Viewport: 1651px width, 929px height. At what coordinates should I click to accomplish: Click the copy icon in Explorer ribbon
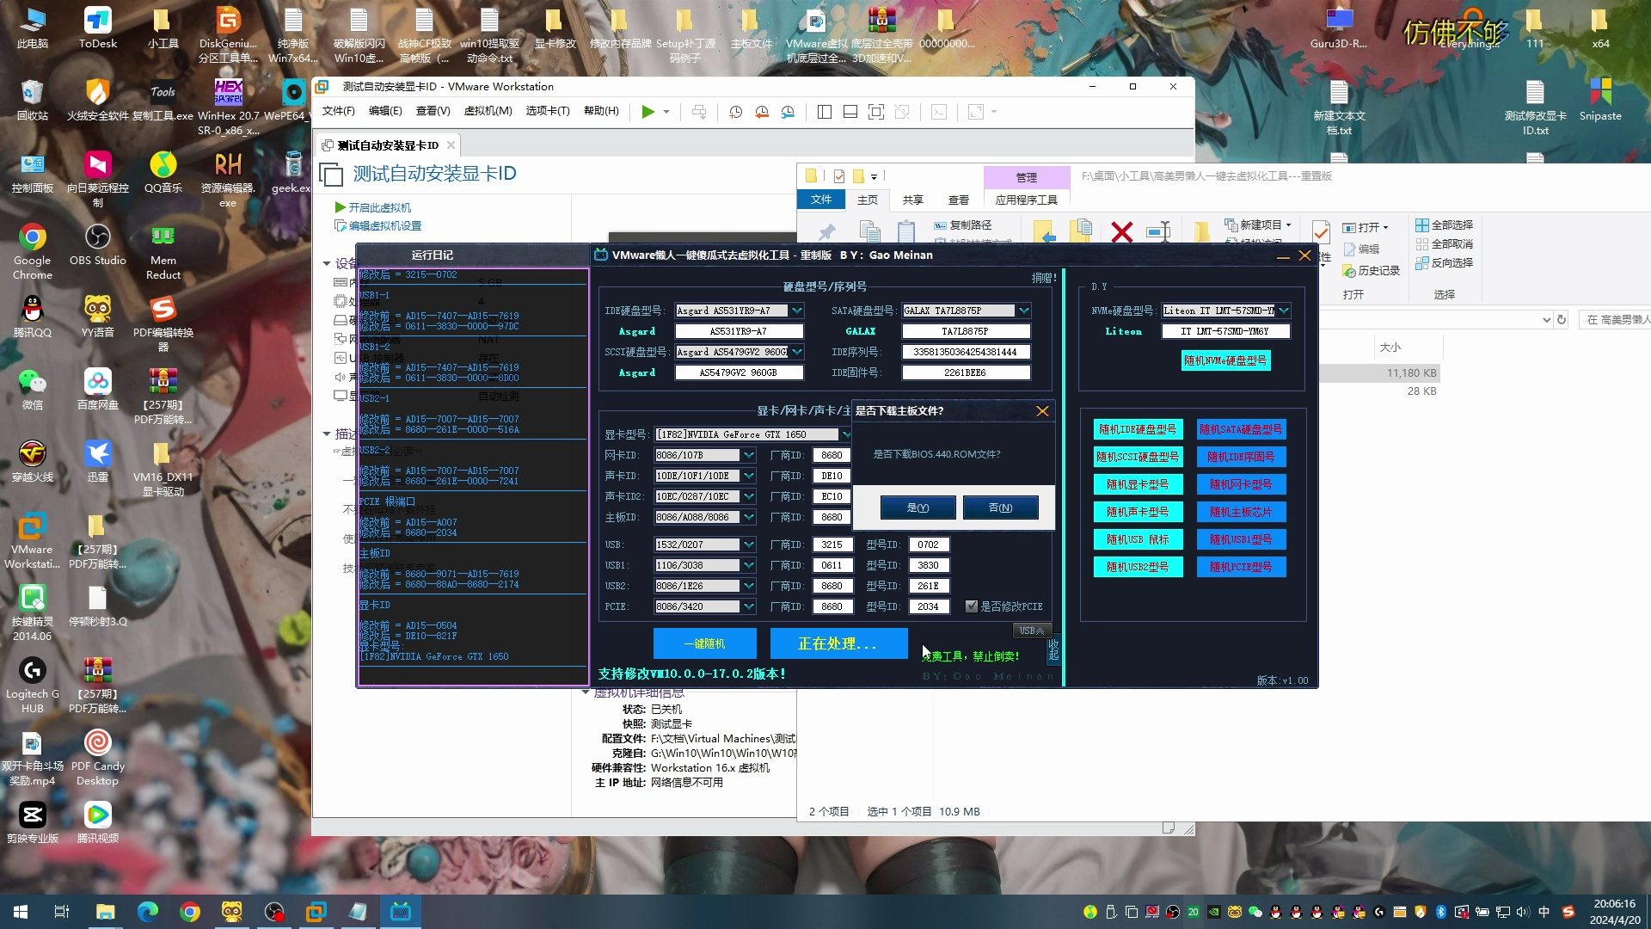click(870, 231)
